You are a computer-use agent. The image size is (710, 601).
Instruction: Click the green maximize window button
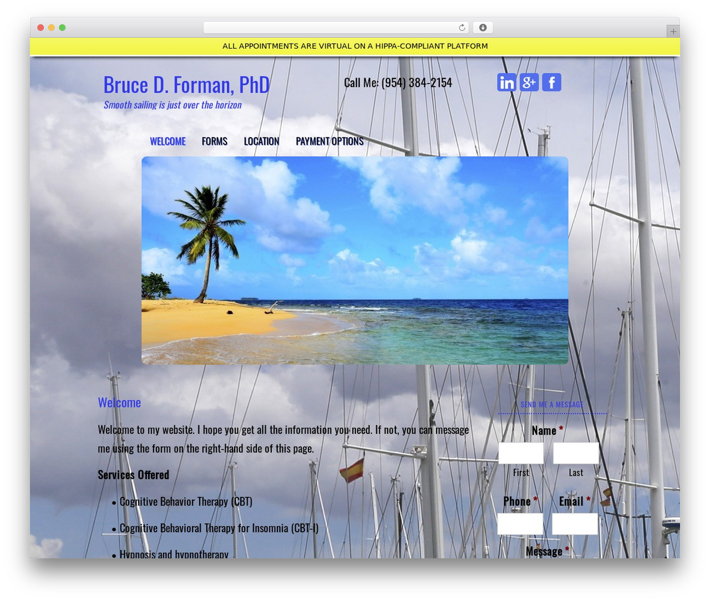62,28
